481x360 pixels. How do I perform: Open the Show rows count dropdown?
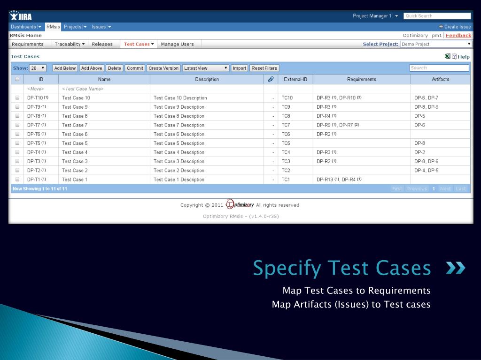pyautogui.click(x=38, y=68)
